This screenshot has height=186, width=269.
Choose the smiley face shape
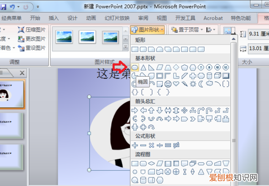(x=168, y=83)
